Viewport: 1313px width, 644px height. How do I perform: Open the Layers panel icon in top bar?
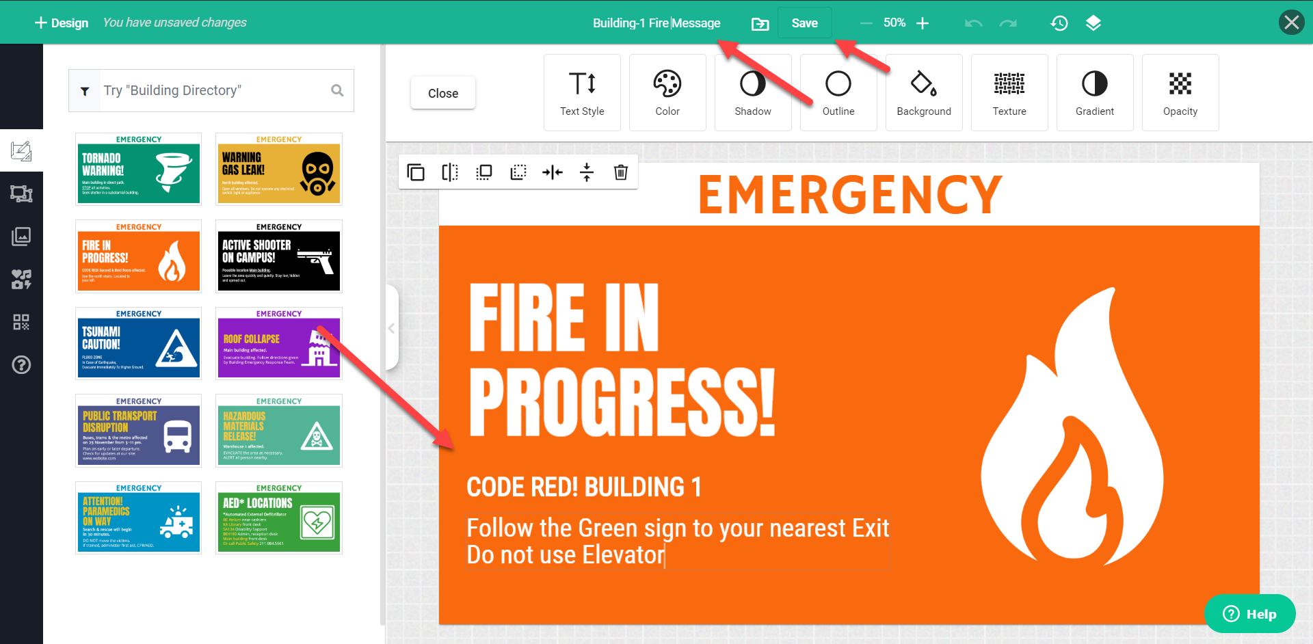coord(1093,23)
